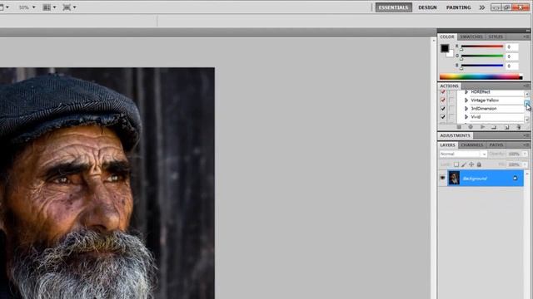Select the Layers tab
This screenshot has height=299, width=533.
447,145
